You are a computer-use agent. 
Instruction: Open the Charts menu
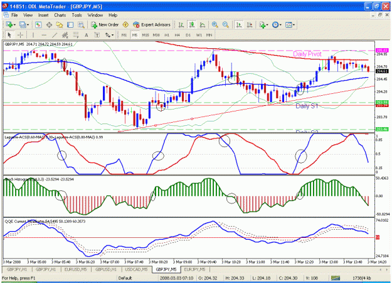pyautogui.click(x=60, y=15)
